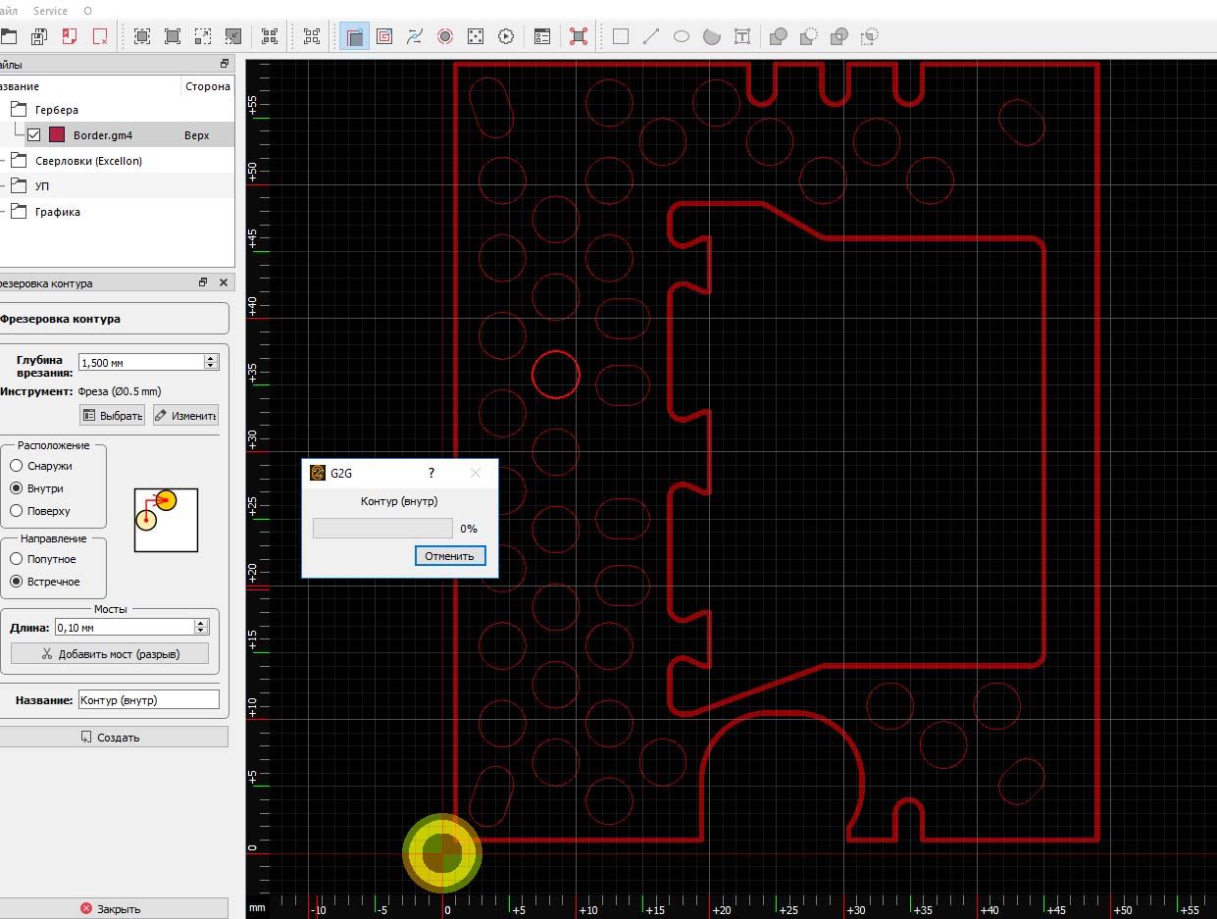The image size is (1217, 919).
Task: Click the Изменить tool button
Action: 185,416
